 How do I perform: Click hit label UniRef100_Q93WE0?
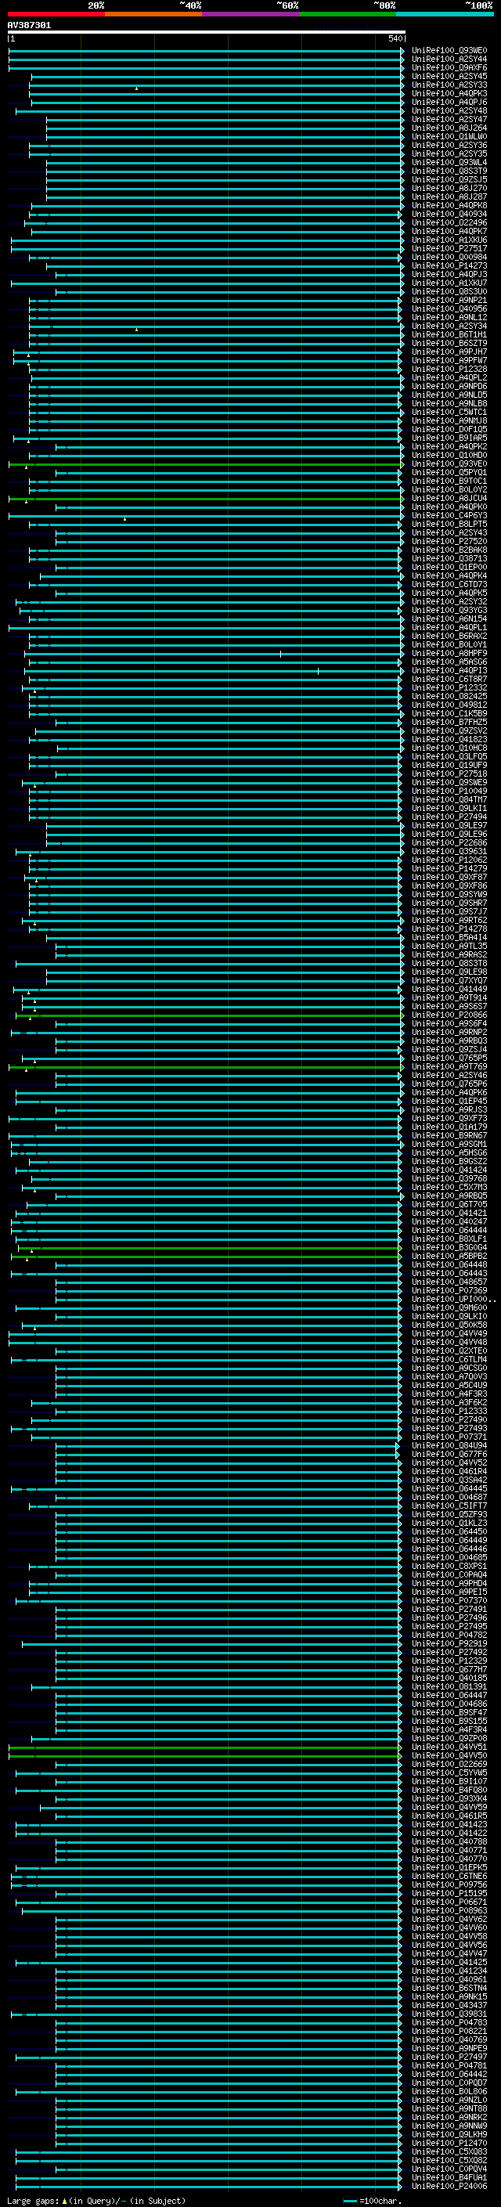click(449, 51)
